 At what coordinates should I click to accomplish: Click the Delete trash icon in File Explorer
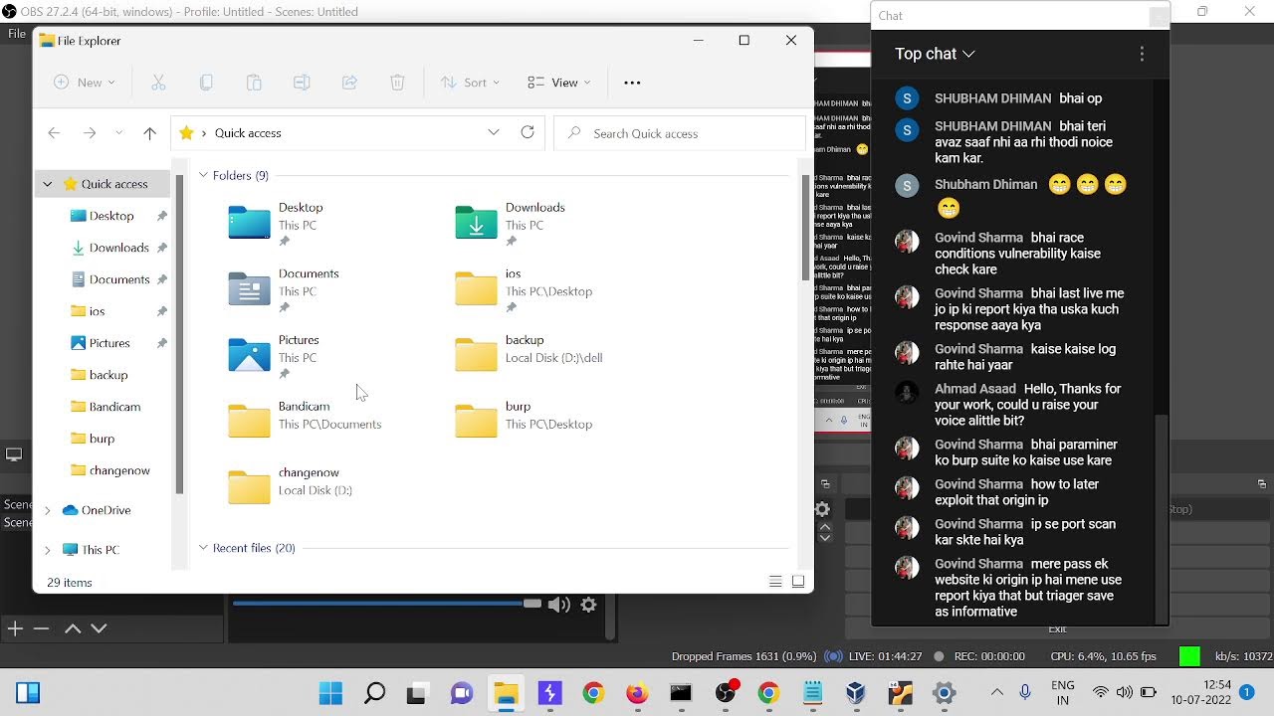click(x=397, y=83)
